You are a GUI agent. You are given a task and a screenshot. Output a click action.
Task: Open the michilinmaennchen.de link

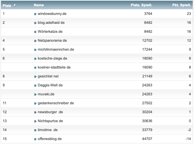[56, 49]
